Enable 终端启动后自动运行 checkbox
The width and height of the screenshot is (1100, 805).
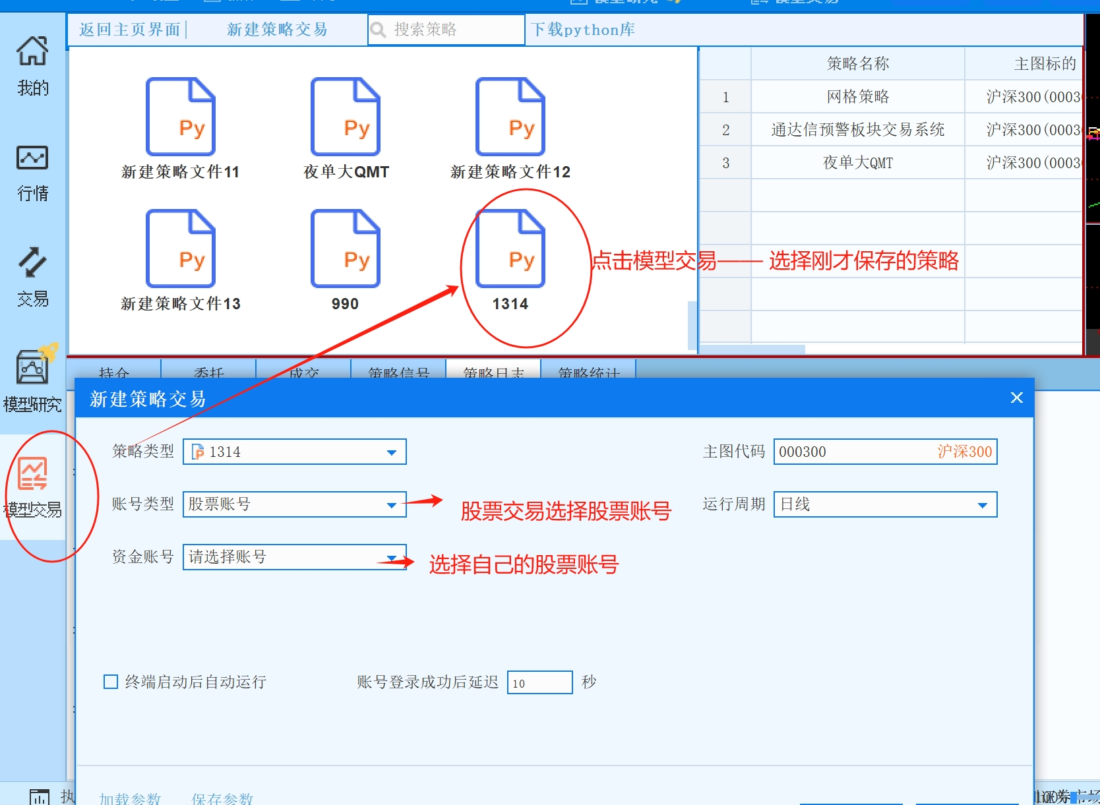click(x=111, y=682)
